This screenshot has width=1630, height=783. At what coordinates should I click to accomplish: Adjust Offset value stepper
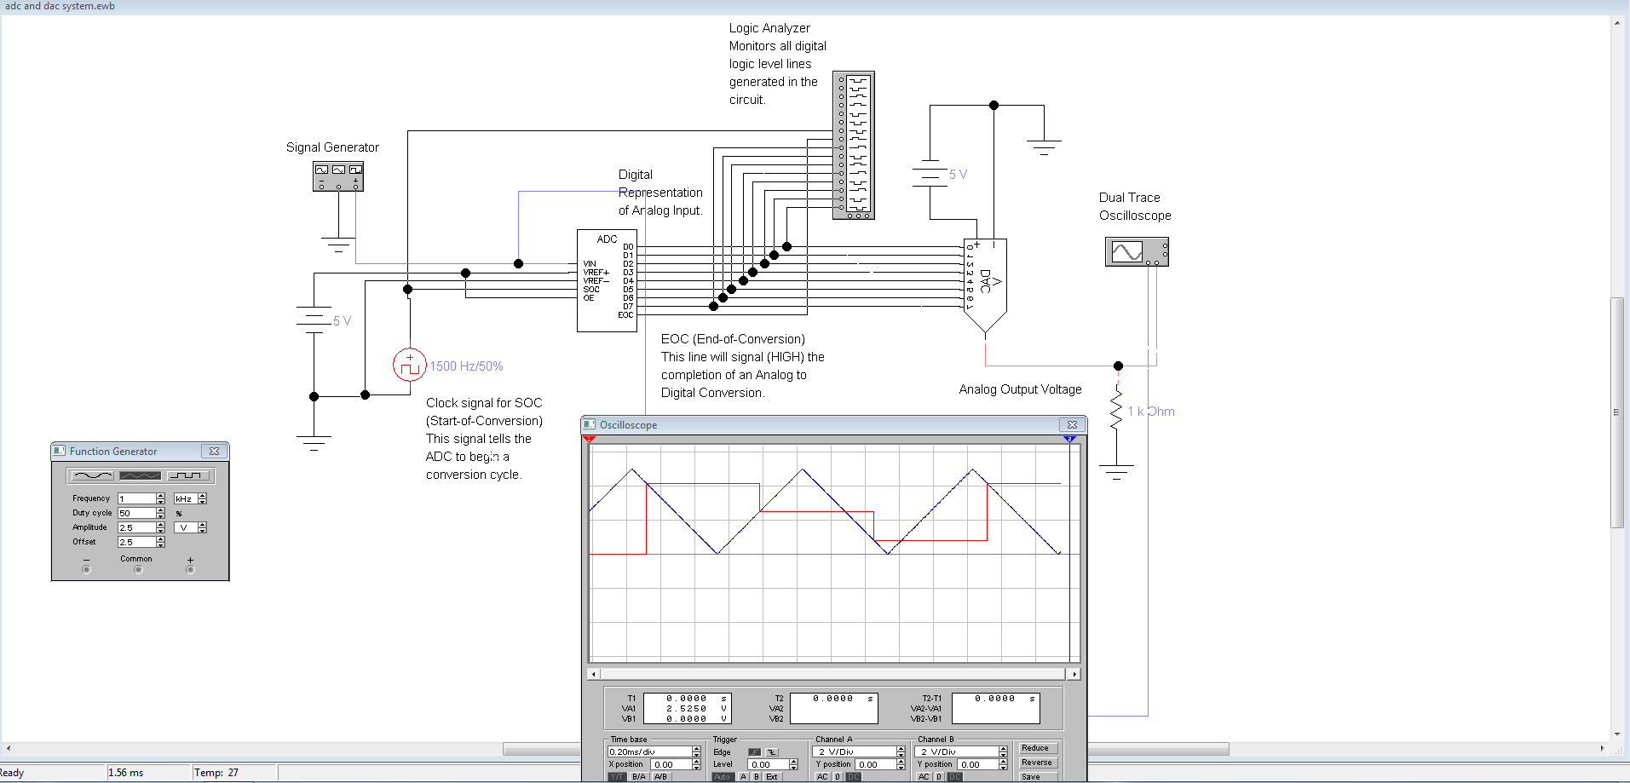pos(160,542)
